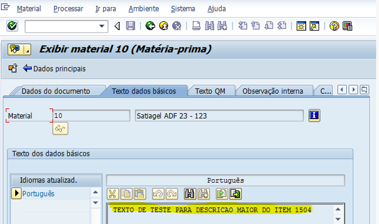Click the Print icon in toolbar
Viewport: 379px width, 224px height.
196,26
